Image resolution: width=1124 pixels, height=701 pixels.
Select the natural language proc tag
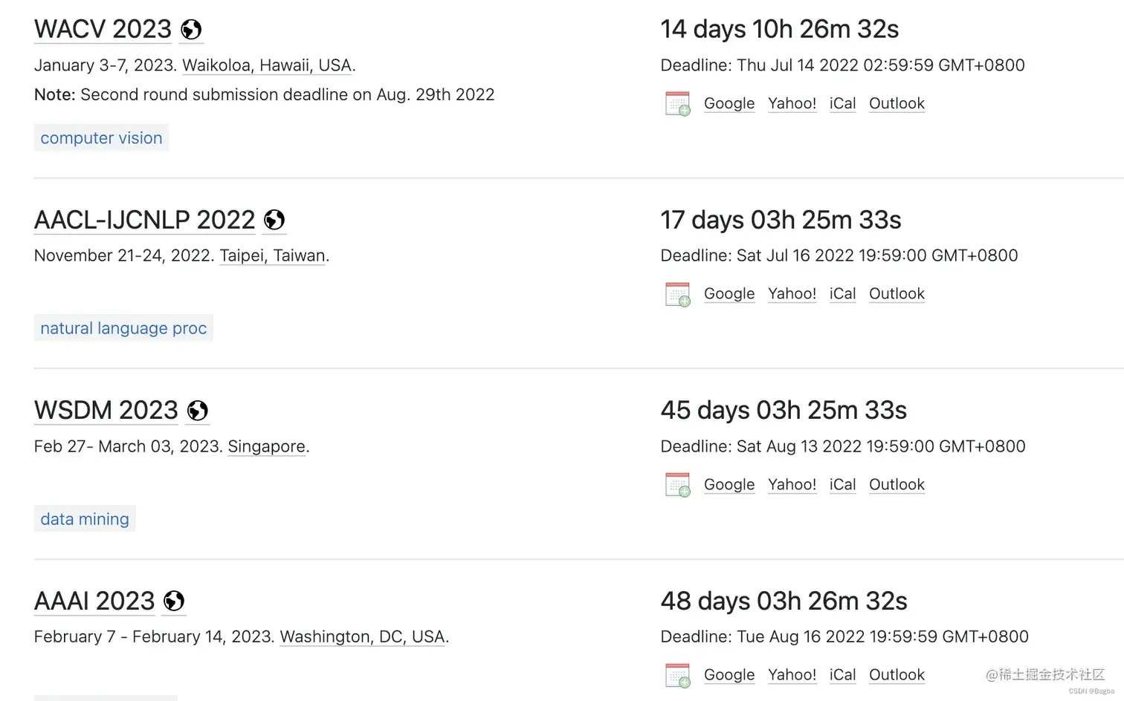click(123, 328)
